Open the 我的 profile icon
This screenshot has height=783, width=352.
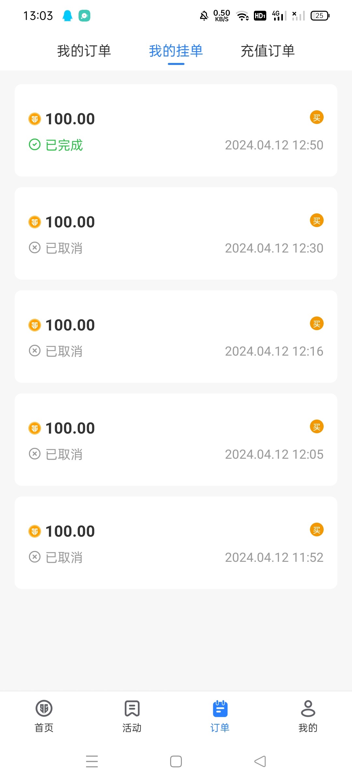pos(308,708)
